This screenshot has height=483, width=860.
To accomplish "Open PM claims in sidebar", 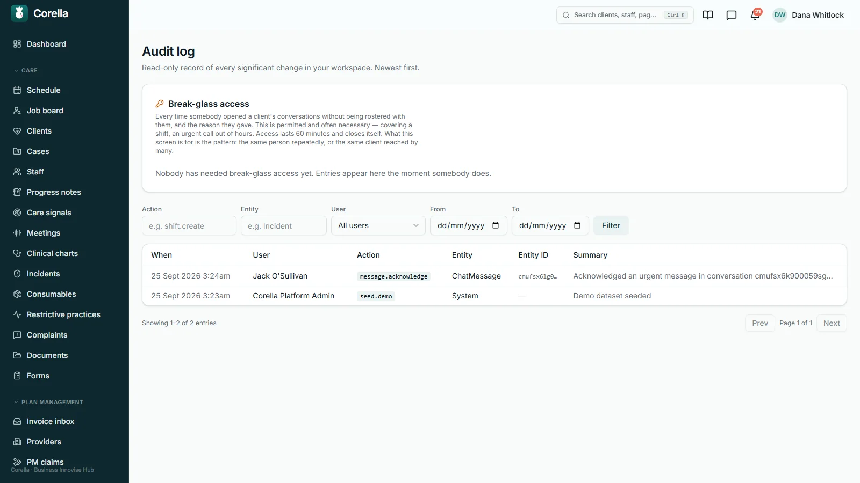I will click(45, 462).
